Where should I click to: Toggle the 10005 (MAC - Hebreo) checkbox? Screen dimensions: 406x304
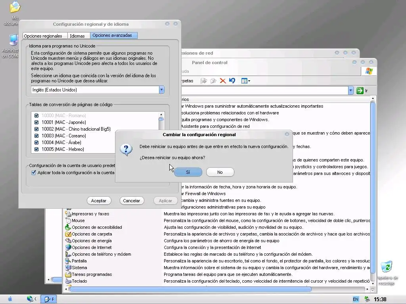click(36, 149)
